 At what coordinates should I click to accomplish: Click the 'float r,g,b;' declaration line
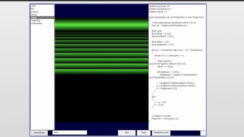[x=157, y=31]
